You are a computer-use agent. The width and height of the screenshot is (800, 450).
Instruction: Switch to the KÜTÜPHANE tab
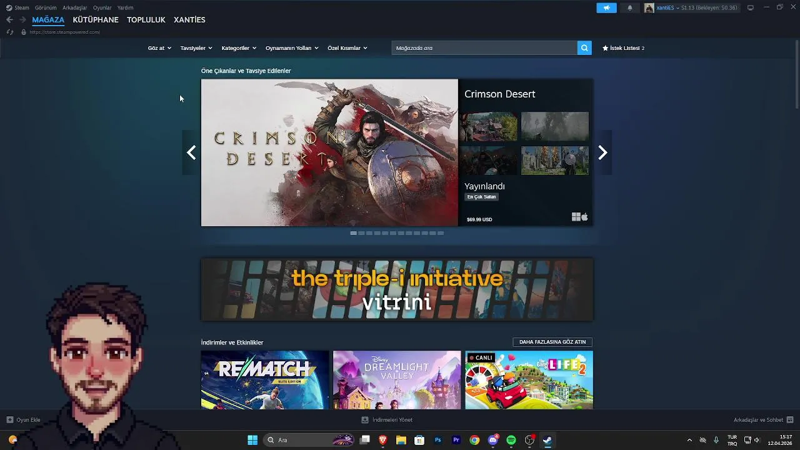point(96,20)
